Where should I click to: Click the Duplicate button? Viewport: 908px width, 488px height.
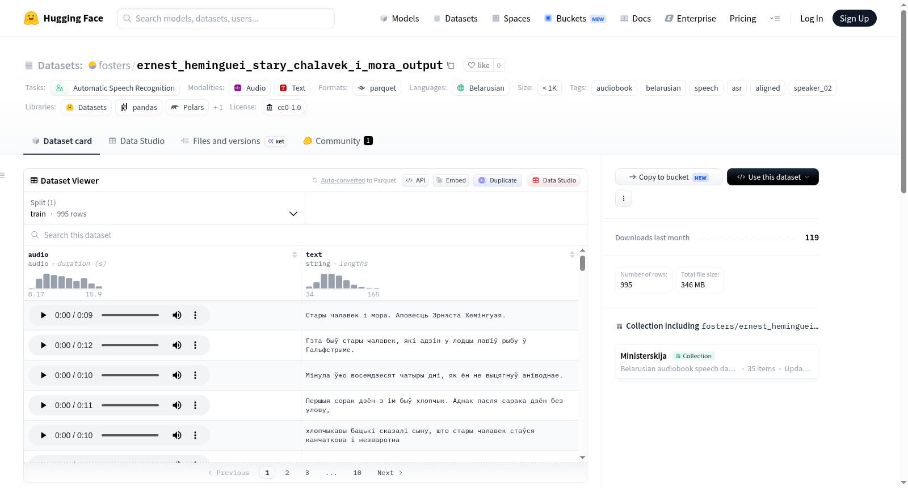pos(498,180)
